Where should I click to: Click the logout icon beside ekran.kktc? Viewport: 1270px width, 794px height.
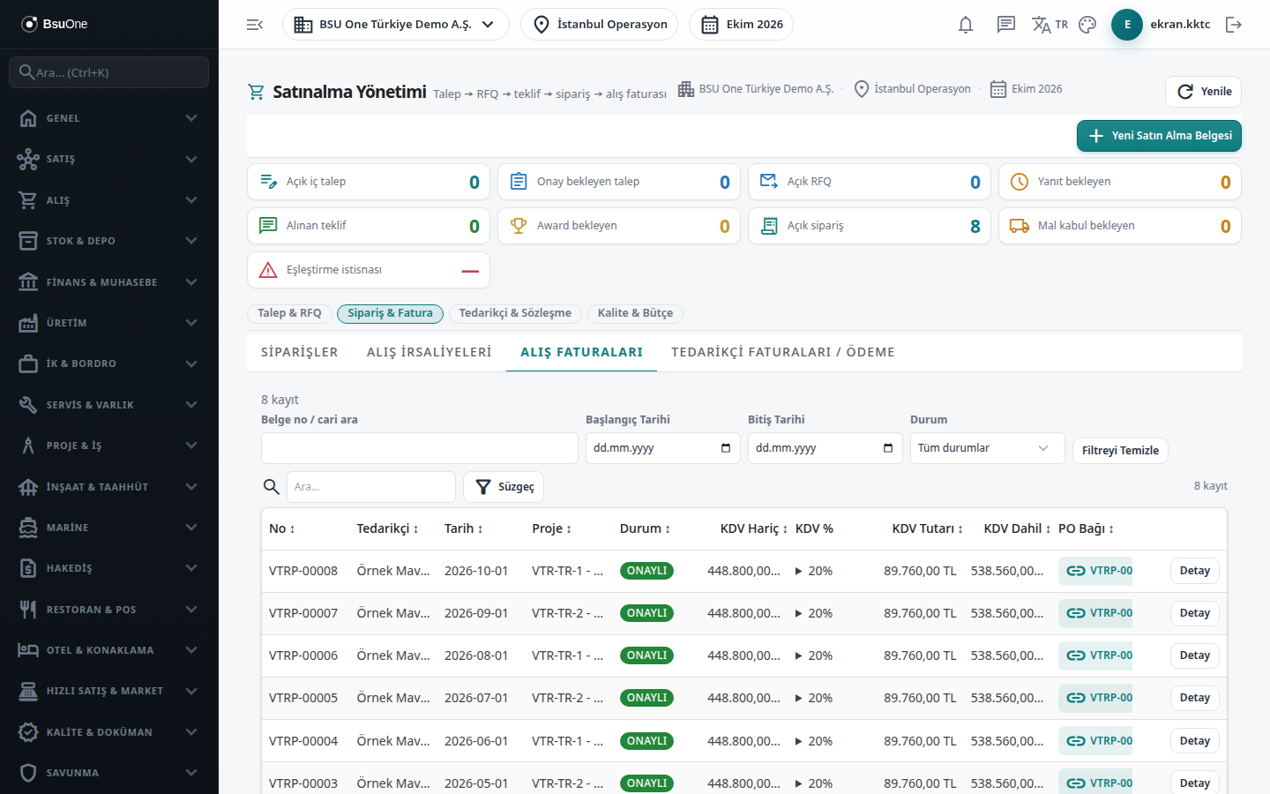tap(1234, 25)
